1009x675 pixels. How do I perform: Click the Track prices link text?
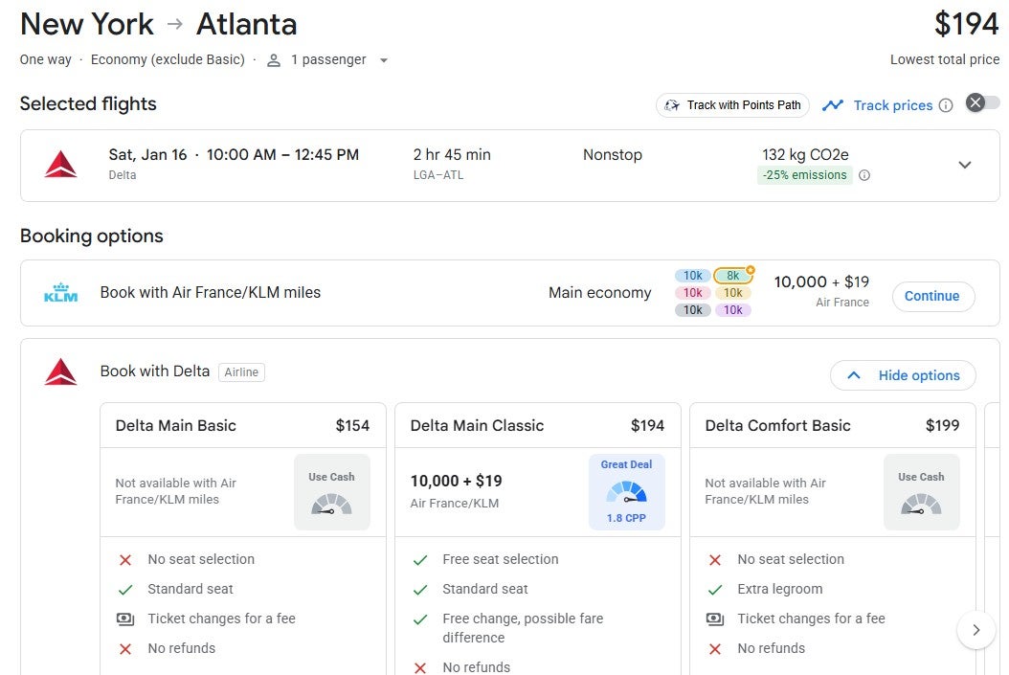[x=892, y=105]
